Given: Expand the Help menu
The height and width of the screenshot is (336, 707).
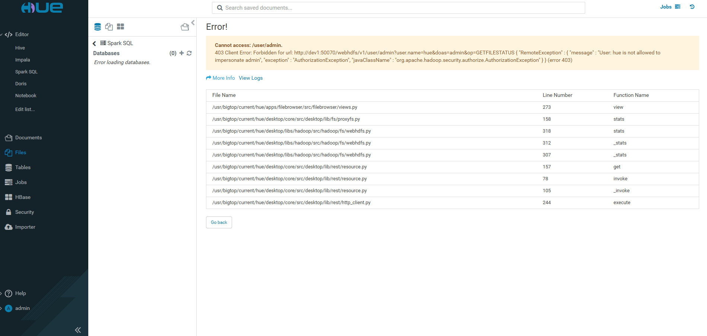Looking at the screenshot, I should (20, 293).
